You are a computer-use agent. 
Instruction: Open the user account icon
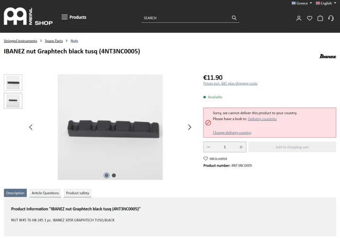tap(299, 18)
